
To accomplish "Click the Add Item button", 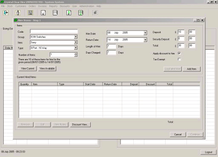I will point(192,69).
